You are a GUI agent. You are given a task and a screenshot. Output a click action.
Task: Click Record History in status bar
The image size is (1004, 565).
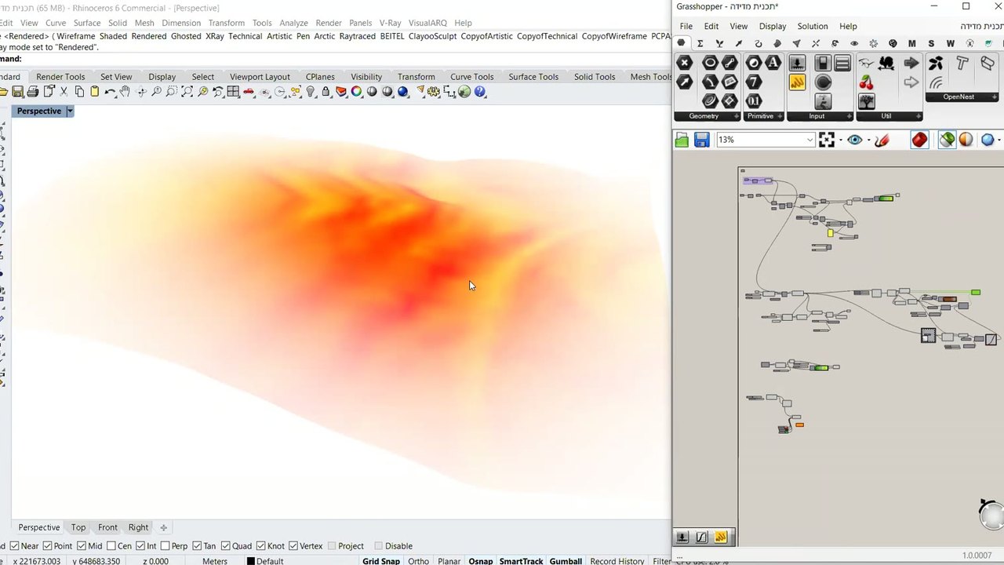617,561
